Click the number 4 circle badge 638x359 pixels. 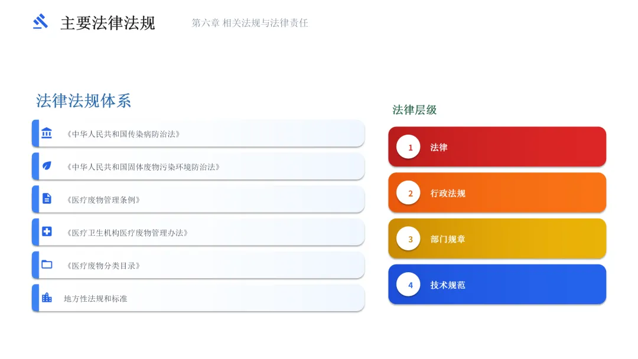click(x=408, y=285)
